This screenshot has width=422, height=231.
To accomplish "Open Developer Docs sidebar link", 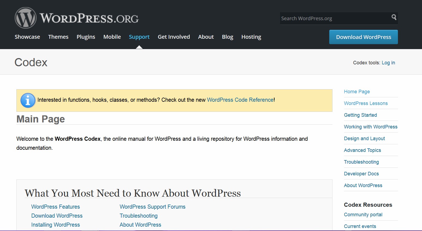I will [361, 174].
